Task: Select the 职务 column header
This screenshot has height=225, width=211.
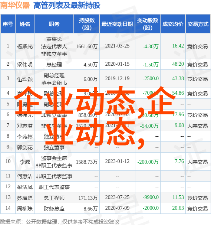Action: click(54, 24)
